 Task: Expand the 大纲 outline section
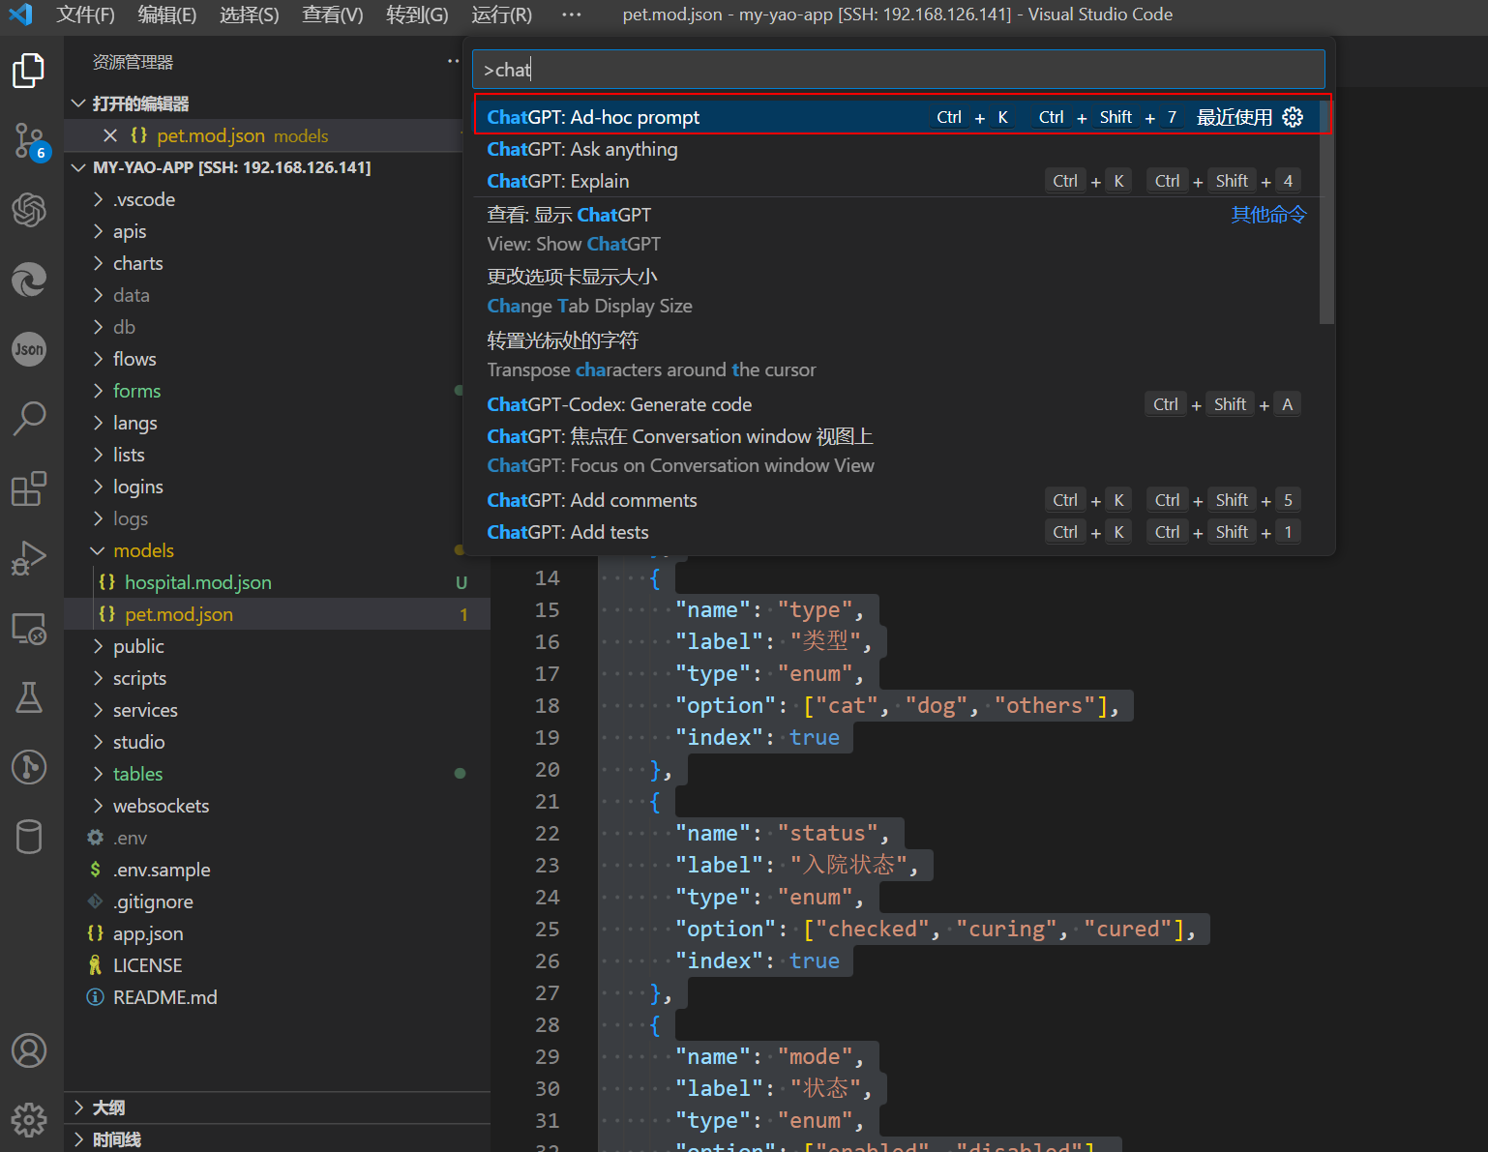click(x=108, y=1108)
